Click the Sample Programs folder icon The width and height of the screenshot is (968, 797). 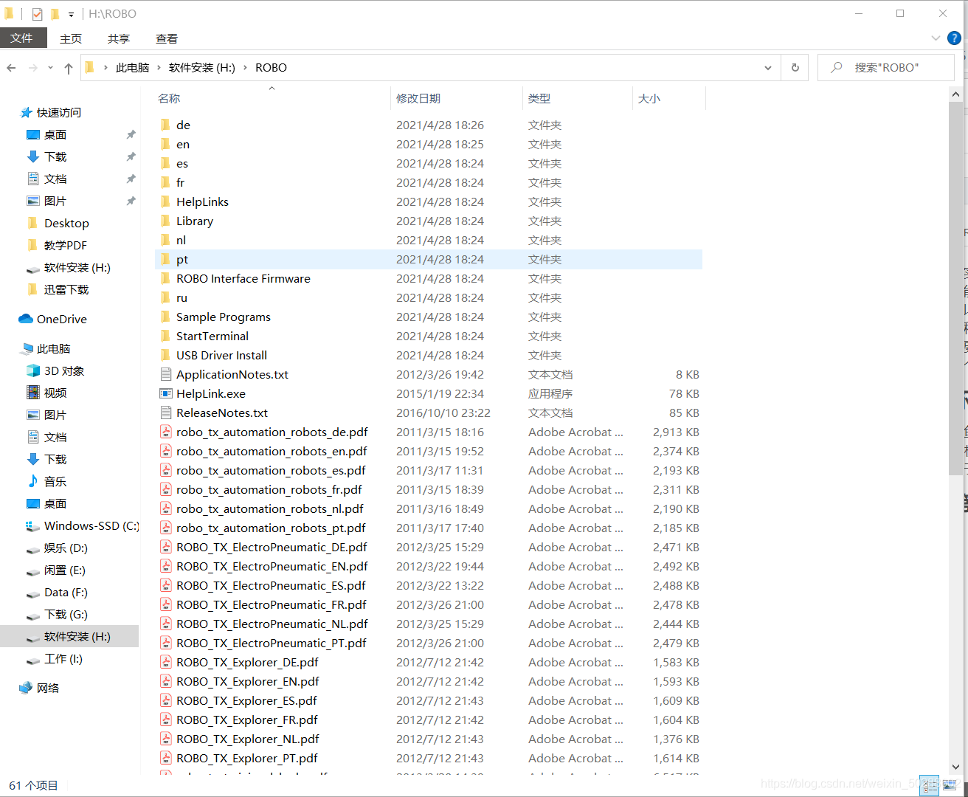click(x=165, y=317)
